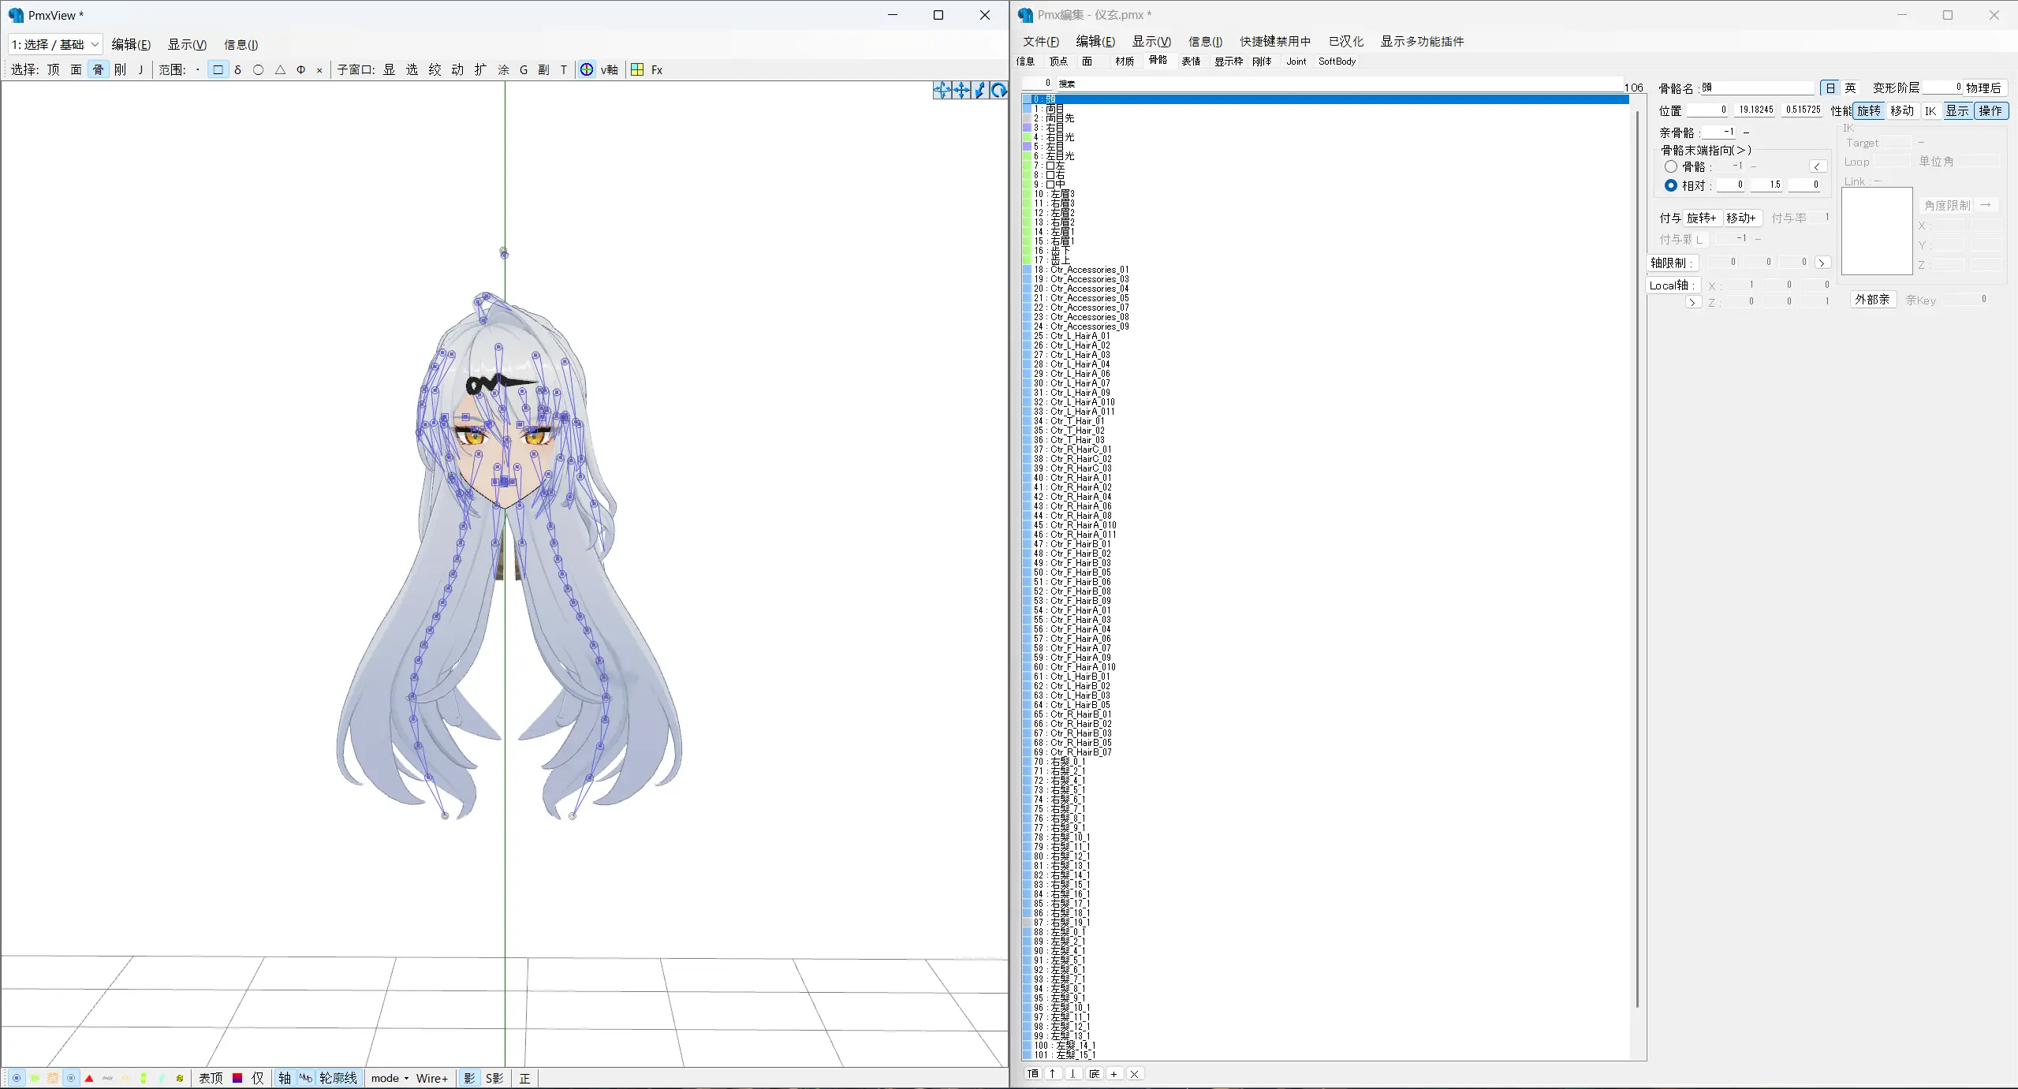Expand the 轴限制 arrow button
This screenshot has width=2018, height=1089.
(1821, 263)
